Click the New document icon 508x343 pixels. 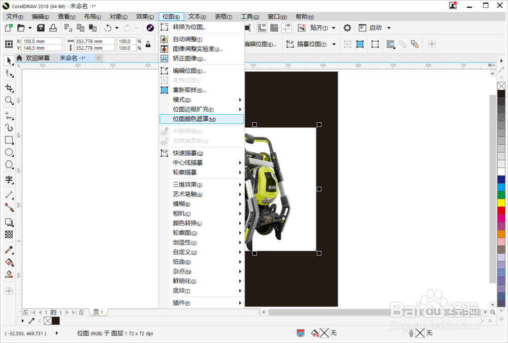point(9,28)
